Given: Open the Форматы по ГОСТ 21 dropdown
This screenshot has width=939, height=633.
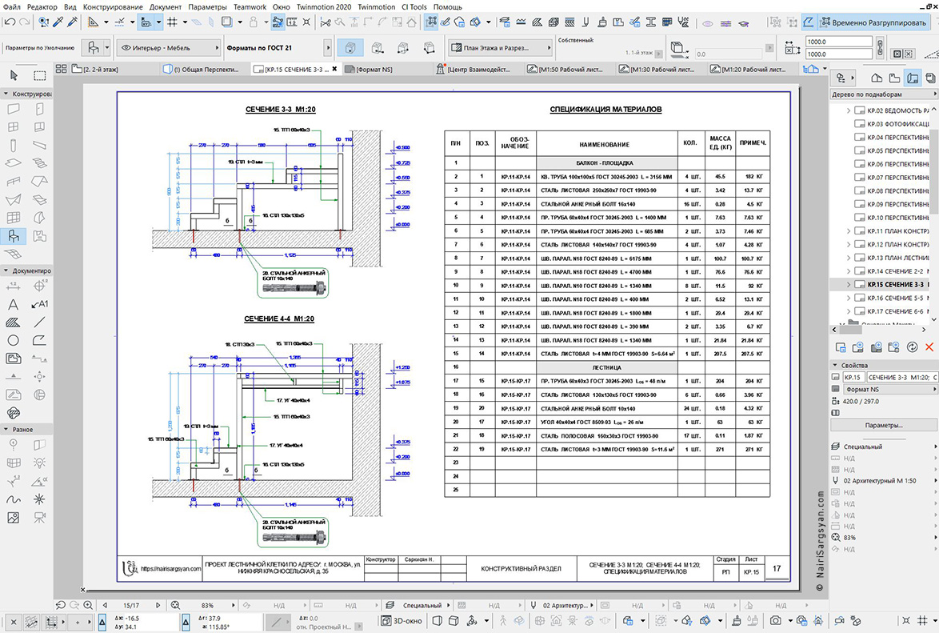Looking at the screenshot, I should 278,47.
